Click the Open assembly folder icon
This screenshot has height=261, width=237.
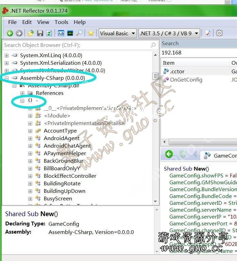31,33
